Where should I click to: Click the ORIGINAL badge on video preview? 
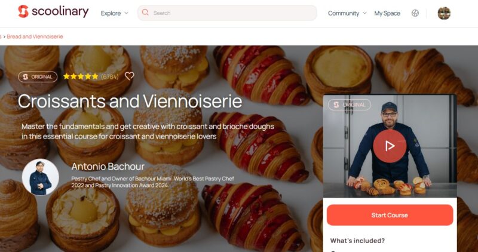[x=350, y=105]
